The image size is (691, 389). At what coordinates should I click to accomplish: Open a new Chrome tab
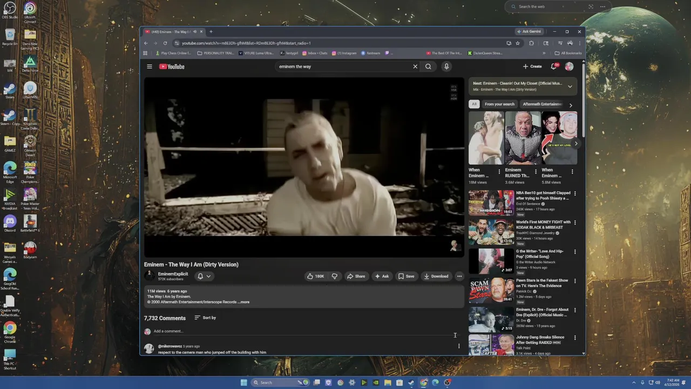click(211, 31)
